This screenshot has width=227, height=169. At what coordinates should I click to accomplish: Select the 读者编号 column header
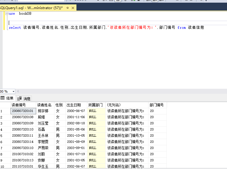point(23,105)
